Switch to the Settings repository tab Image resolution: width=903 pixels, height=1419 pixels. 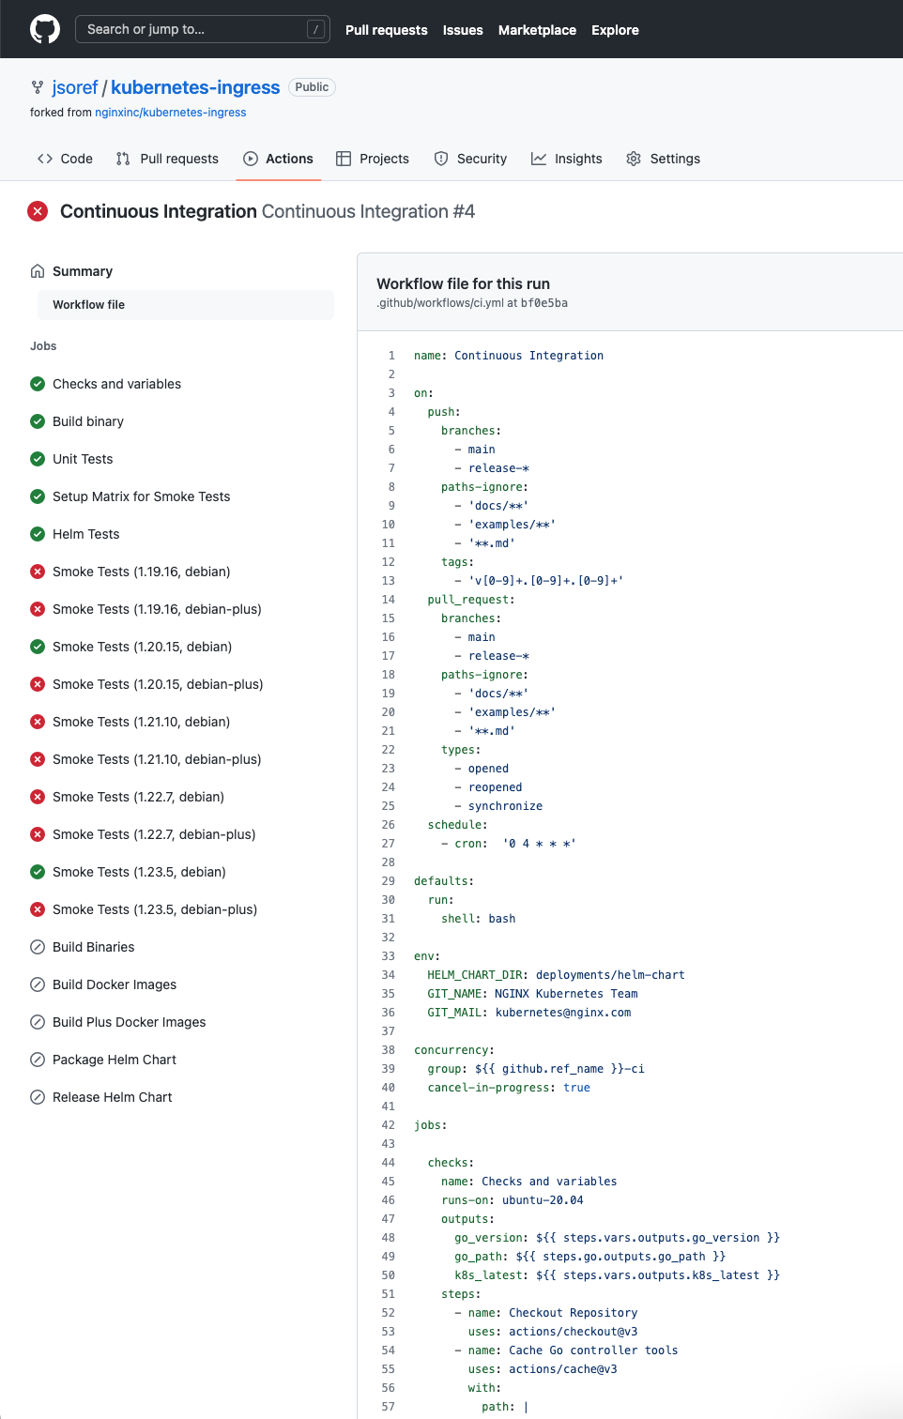click(x=664, y=159)
